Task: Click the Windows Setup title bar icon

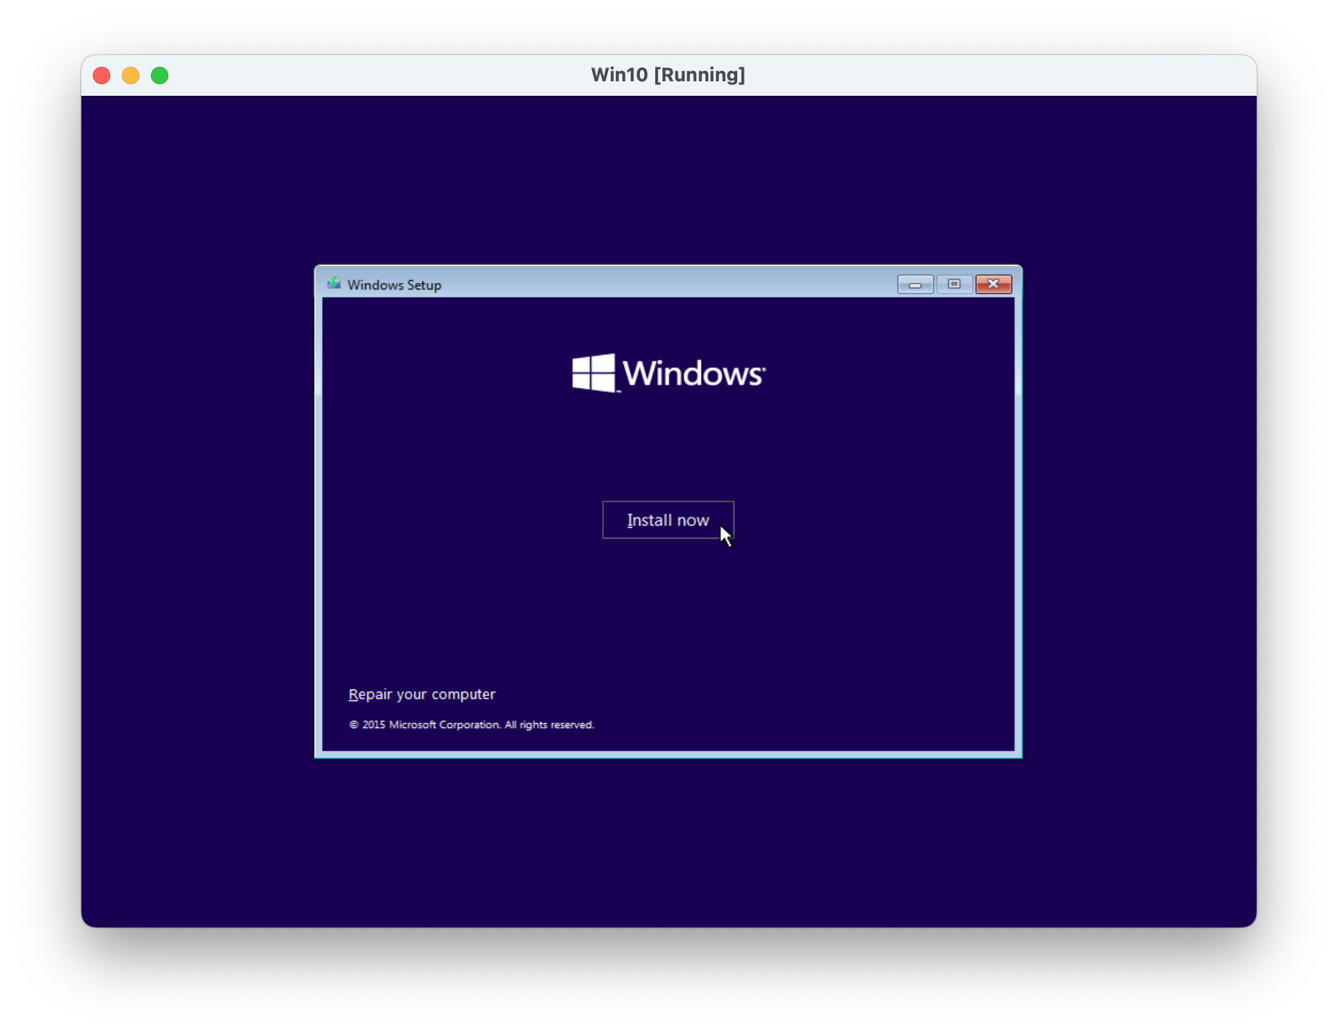Action: pos(334,284)
